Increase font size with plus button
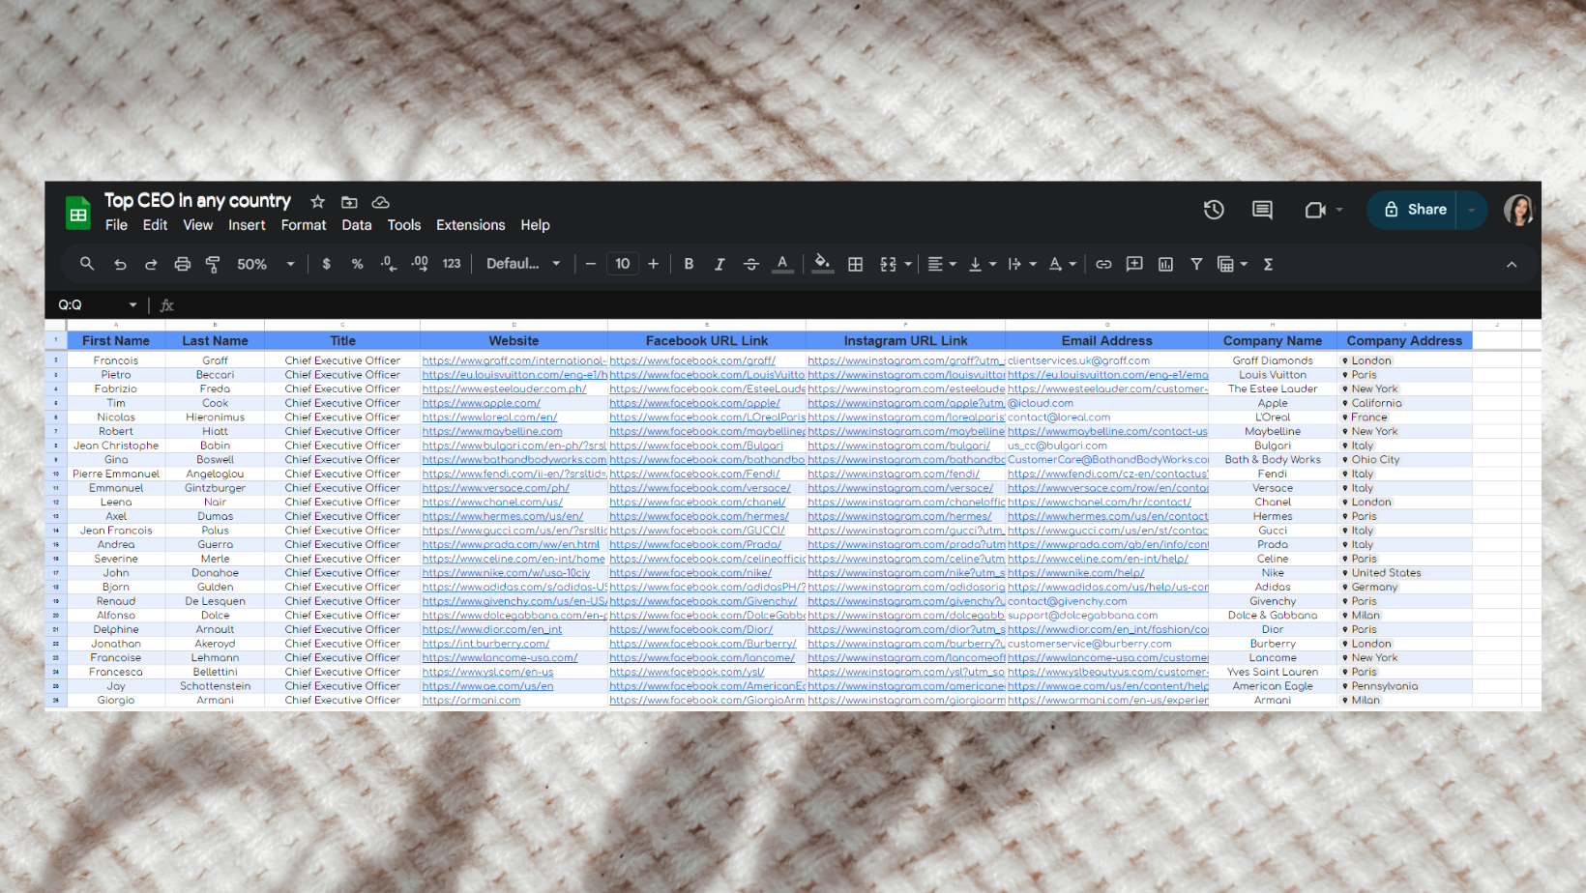1586x893 pixels. (654, 264)
